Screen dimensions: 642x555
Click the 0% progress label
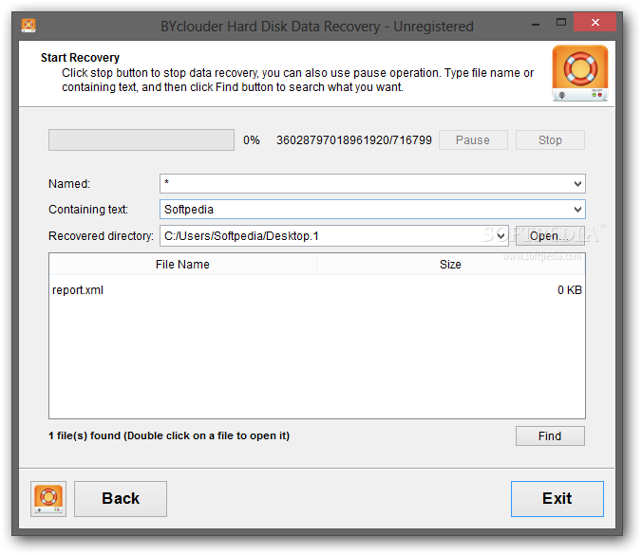point(252,140)
